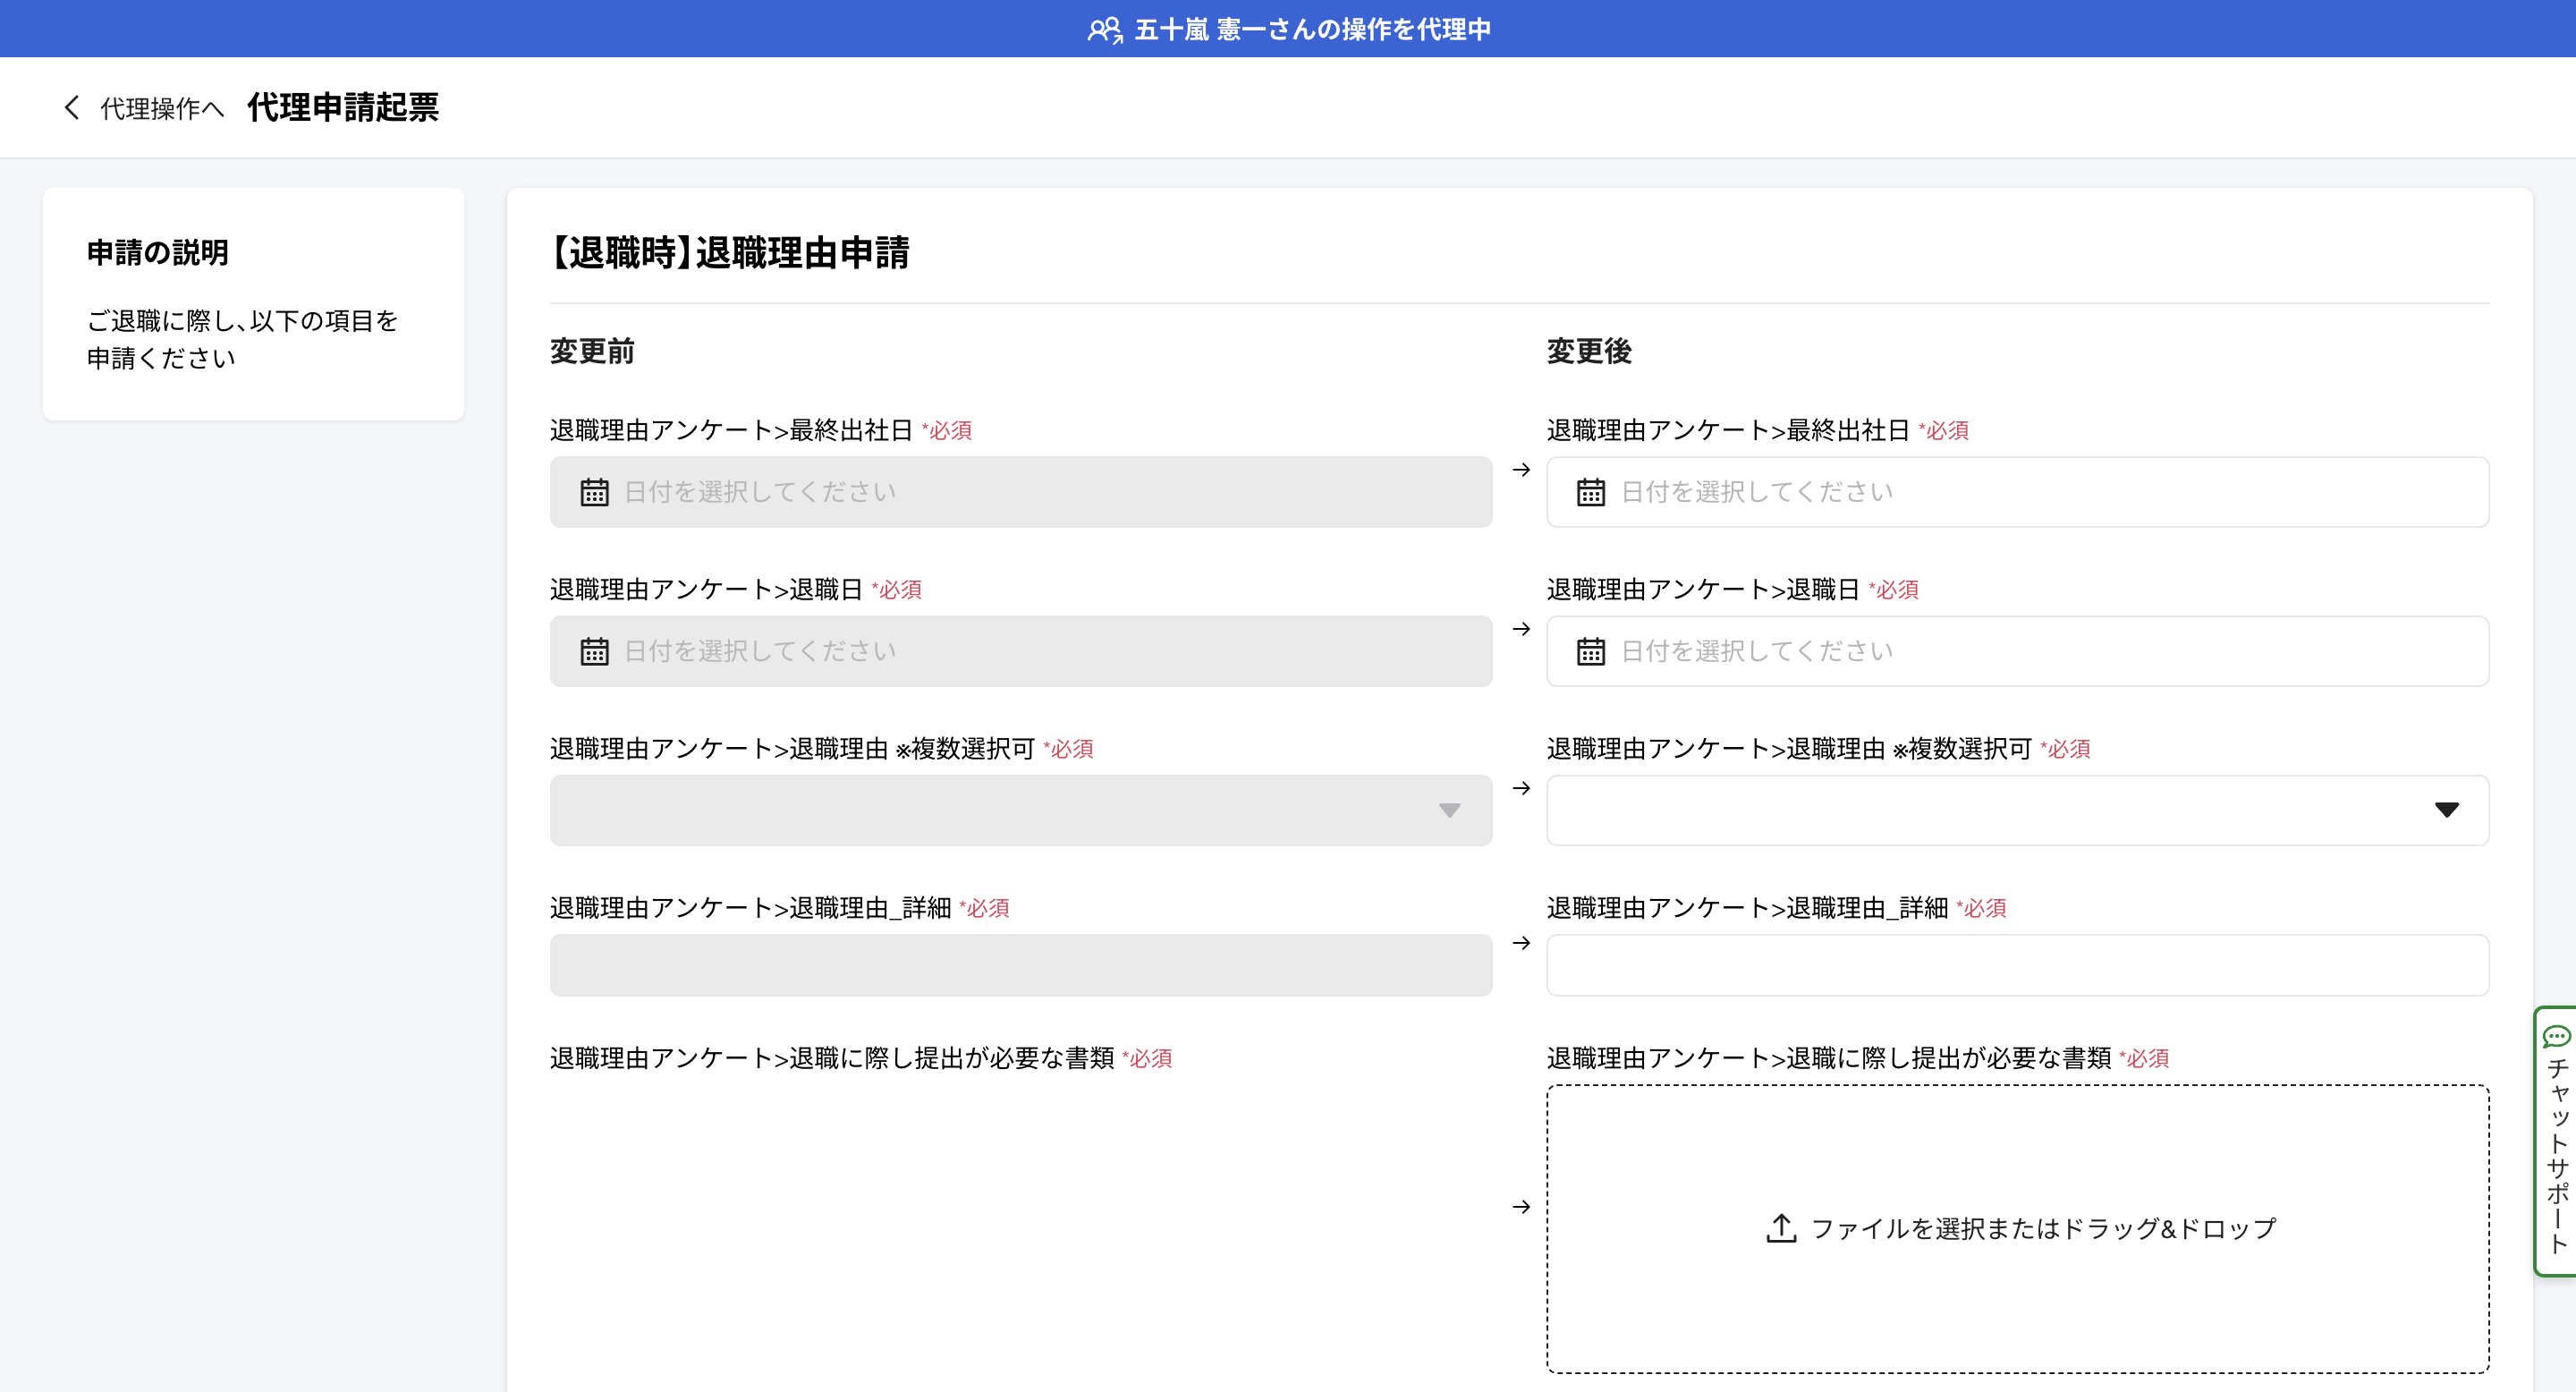This screenshot has width=2576, height=1392.
Task: Click calendar icon in 変更前 退職日 field
Action: (x=594, y=651)
